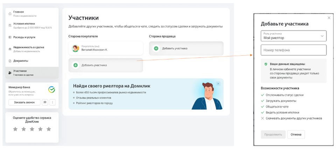Close the realtor promo banner
The image size is (336, 164).
218,84
